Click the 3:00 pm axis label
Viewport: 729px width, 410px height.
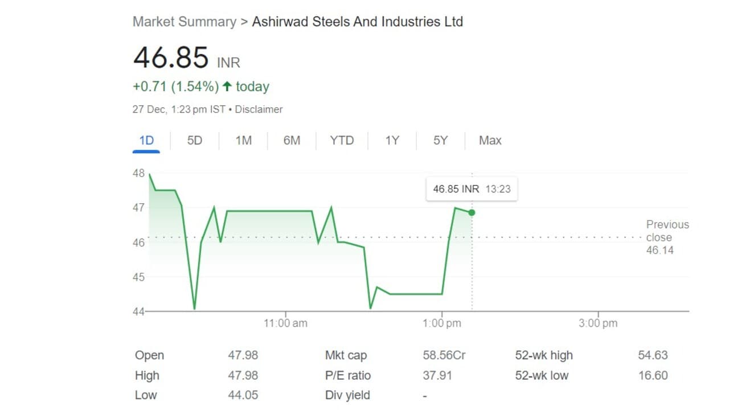click(598, 323)
